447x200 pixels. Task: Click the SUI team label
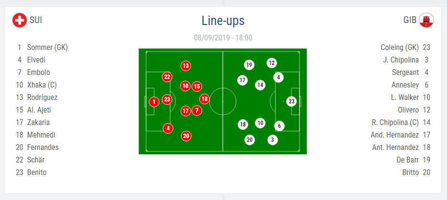coord(36,20)
